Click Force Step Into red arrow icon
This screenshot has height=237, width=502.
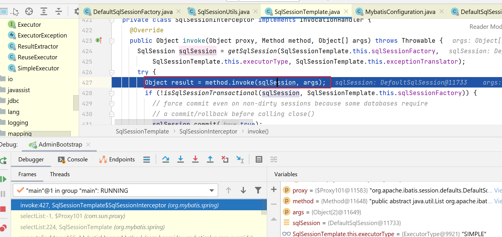195,159
